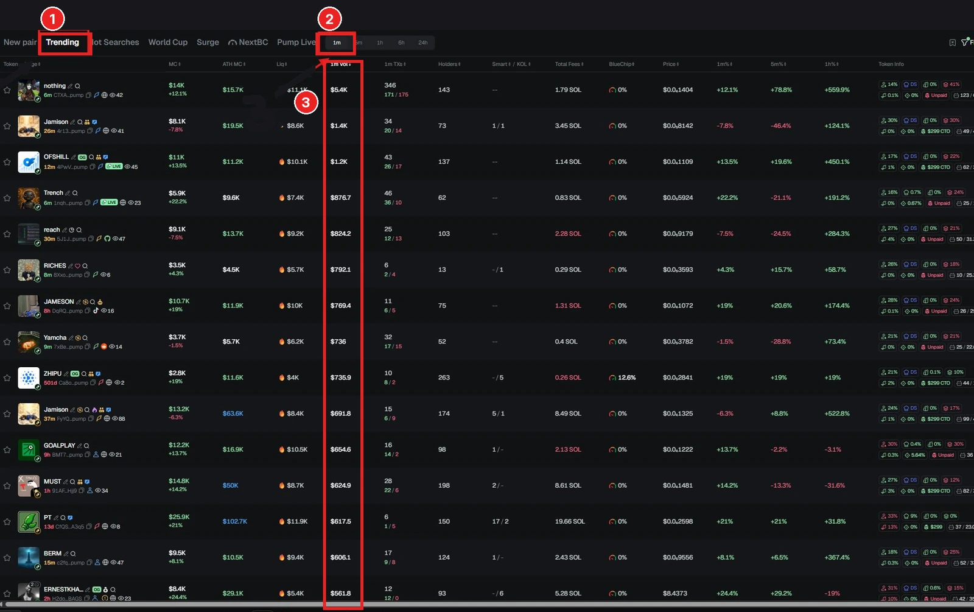This screenshot has width=974, height=612.
Task: Open the Pump Live tab
Action: coord(296,42)
